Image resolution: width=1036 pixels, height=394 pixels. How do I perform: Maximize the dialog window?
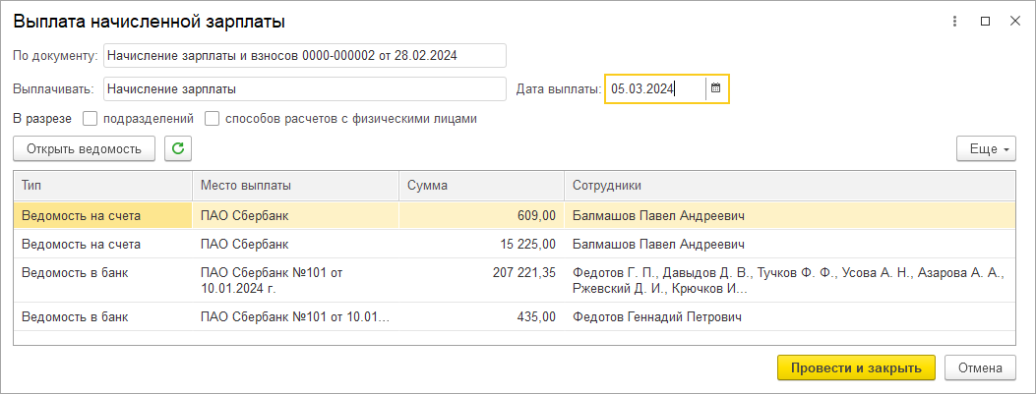pyautogui.click(x=985, y=21)
